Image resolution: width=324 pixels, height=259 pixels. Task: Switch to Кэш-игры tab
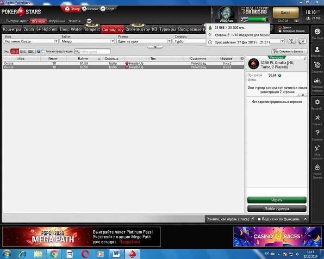[x=12, y=30]
